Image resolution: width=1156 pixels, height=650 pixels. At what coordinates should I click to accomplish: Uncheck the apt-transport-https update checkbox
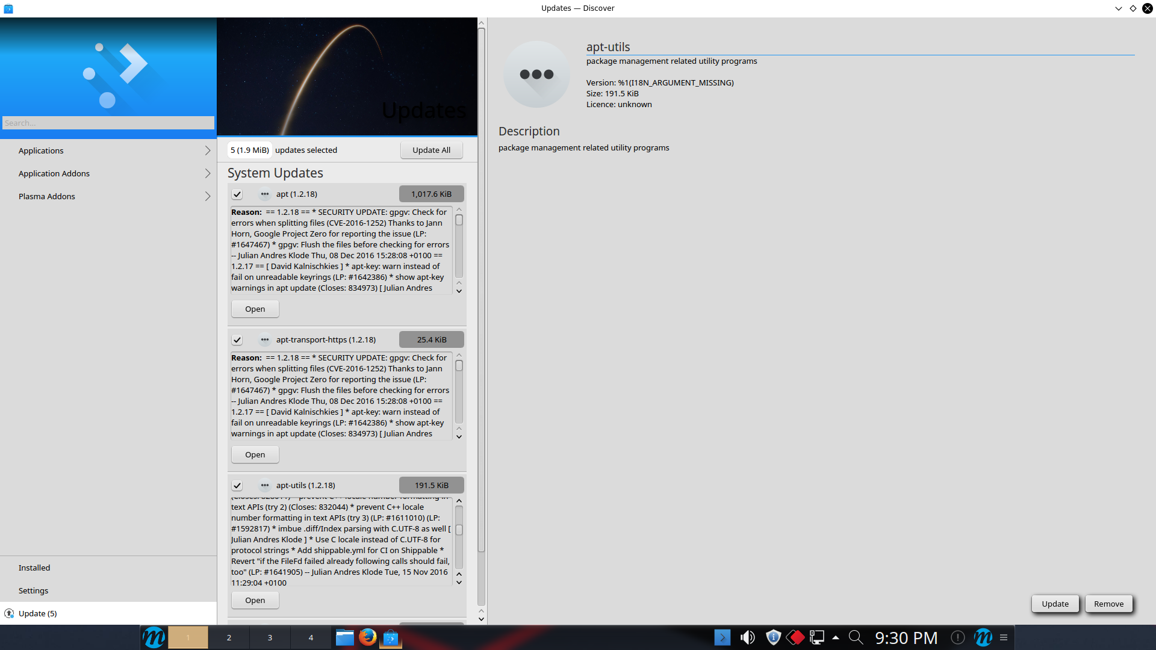tap(237, 340)
